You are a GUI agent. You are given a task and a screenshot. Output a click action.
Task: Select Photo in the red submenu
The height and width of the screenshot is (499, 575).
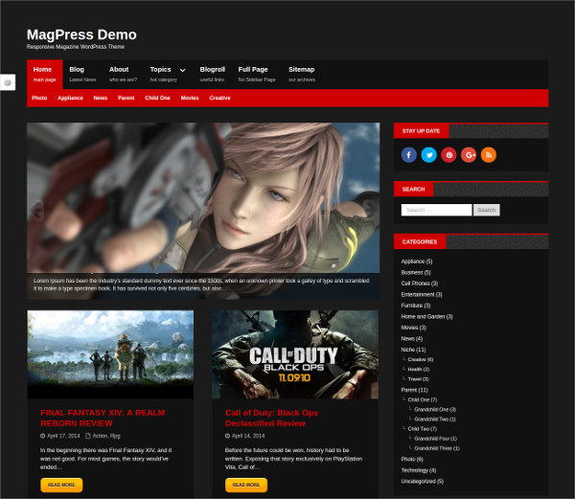[x=39, y=98]
